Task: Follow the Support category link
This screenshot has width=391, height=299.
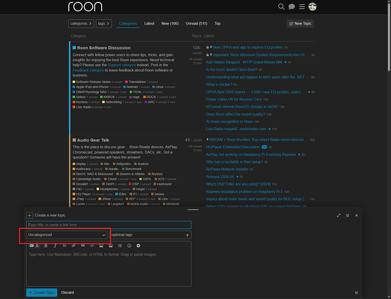Action: coord(122,65)
